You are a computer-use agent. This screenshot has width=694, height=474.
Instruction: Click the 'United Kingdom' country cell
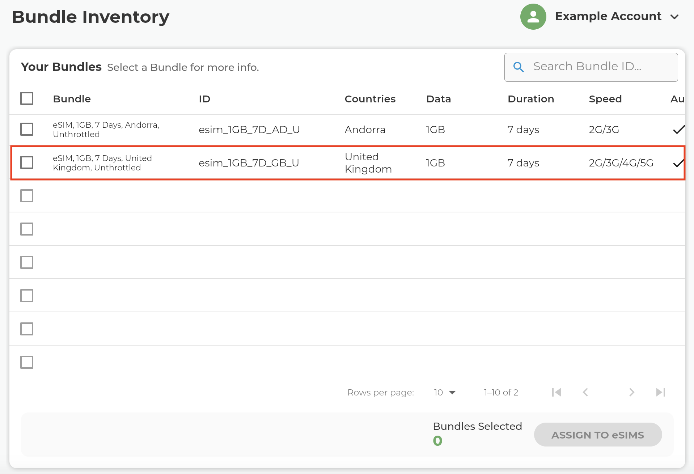[368, 163]
